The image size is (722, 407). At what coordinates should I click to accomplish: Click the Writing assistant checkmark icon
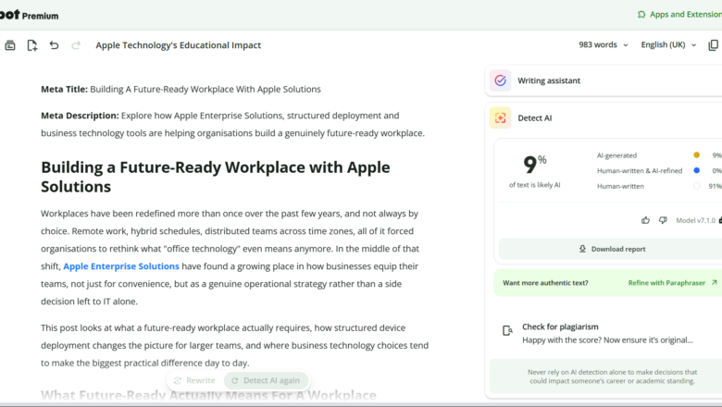pos(500,80)
